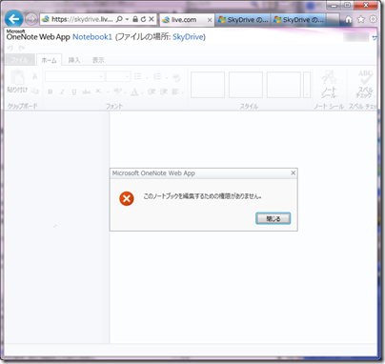The width and height of the screenshot is (385, 364).
Task: Open the Favorites star icon
Action: tap(361, 19)
